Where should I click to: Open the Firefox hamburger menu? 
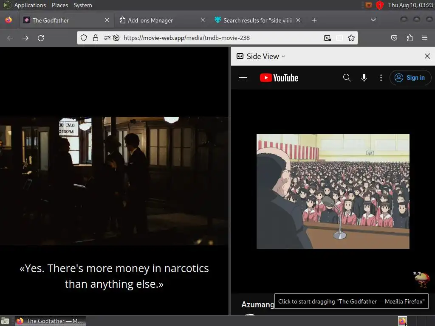425,38
